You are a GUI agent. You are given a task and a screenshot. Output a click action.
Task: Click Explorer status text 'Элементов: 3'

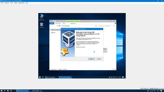point(54,69)
